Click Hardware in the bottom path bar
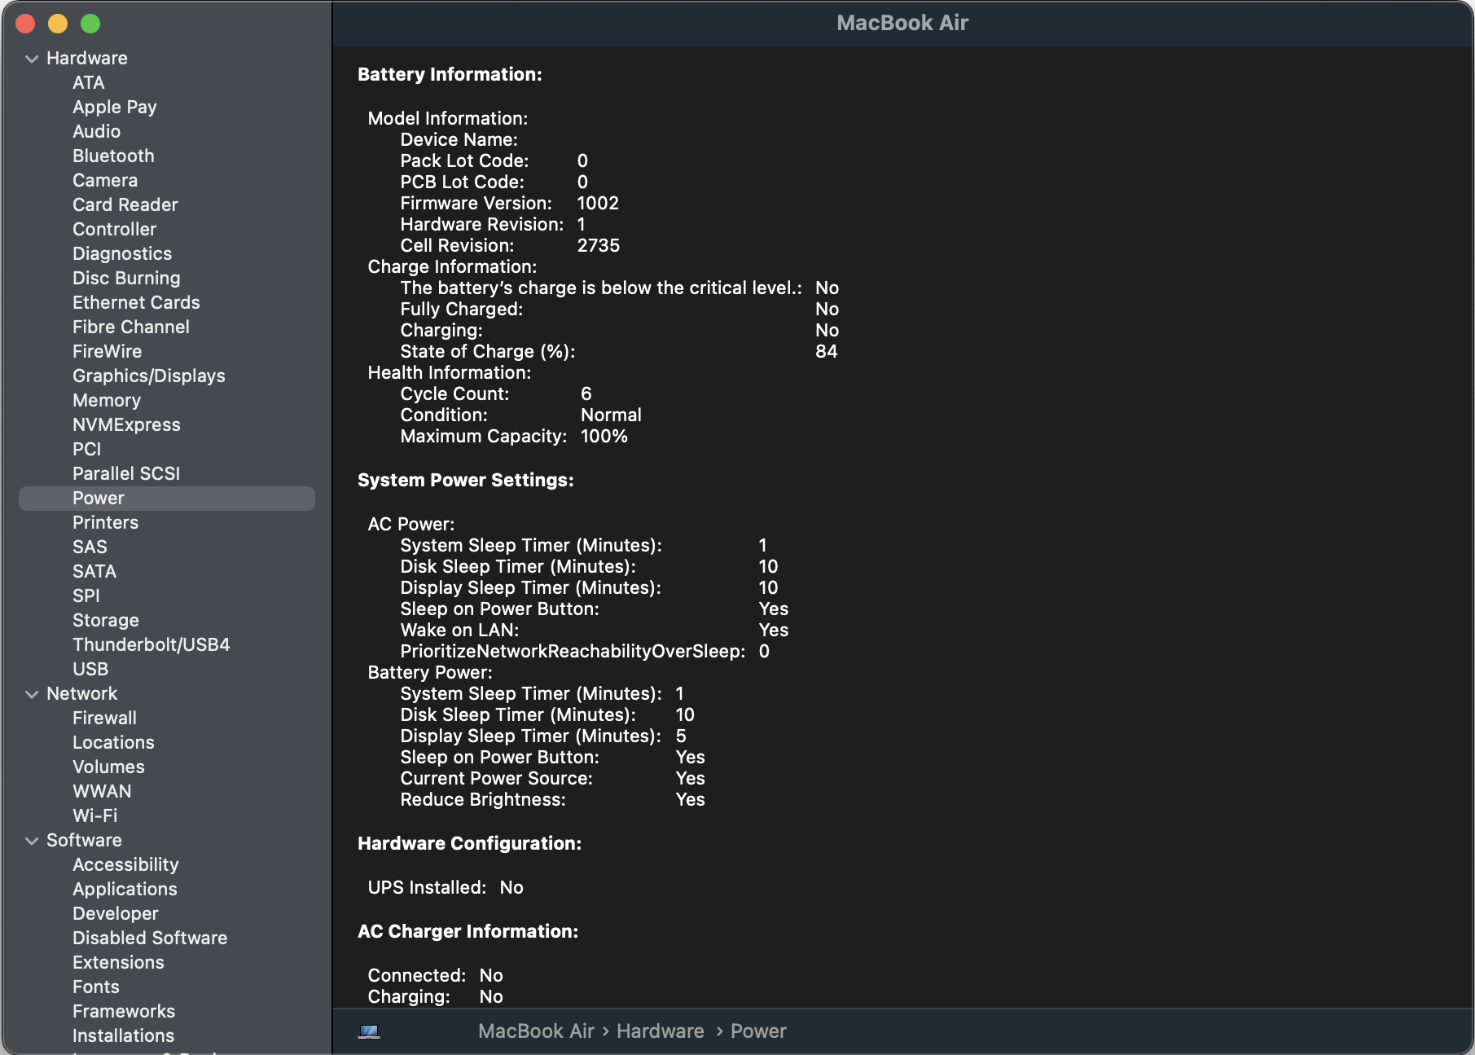 [x=660, y=1031]
